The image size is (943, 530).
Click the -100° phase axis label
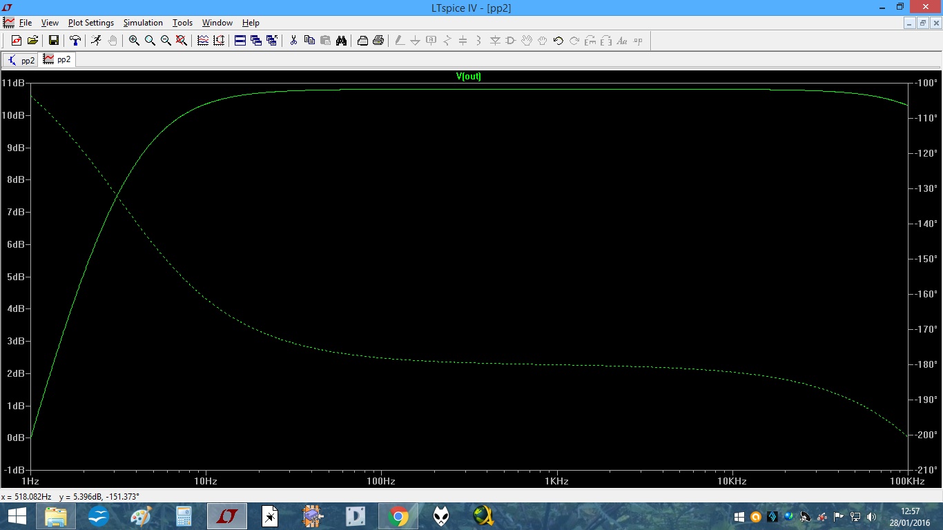click(x=924, y=83)
